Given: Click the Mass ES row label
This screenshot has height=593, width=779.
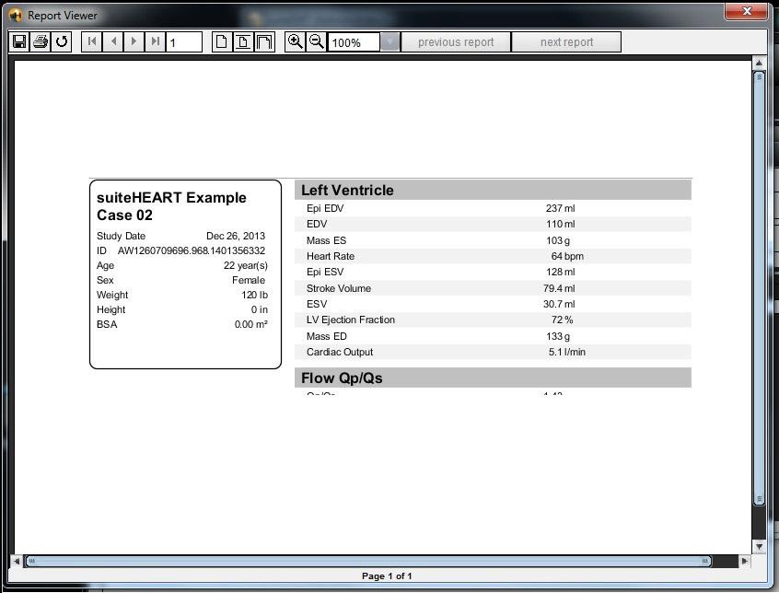Looking at the screenshot, I should pyautogui.click(x=326, y=240).
